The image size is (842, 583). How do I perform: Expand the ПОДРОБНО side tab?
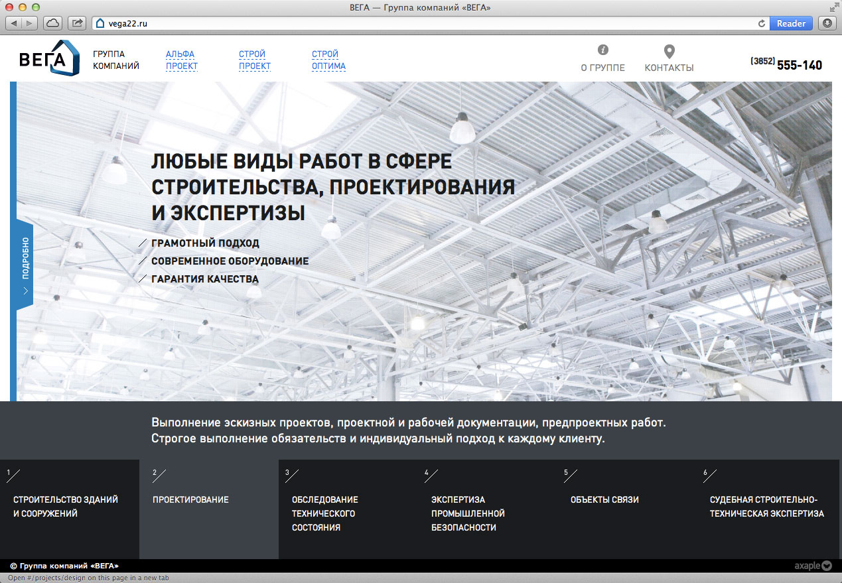pos(25,265)
